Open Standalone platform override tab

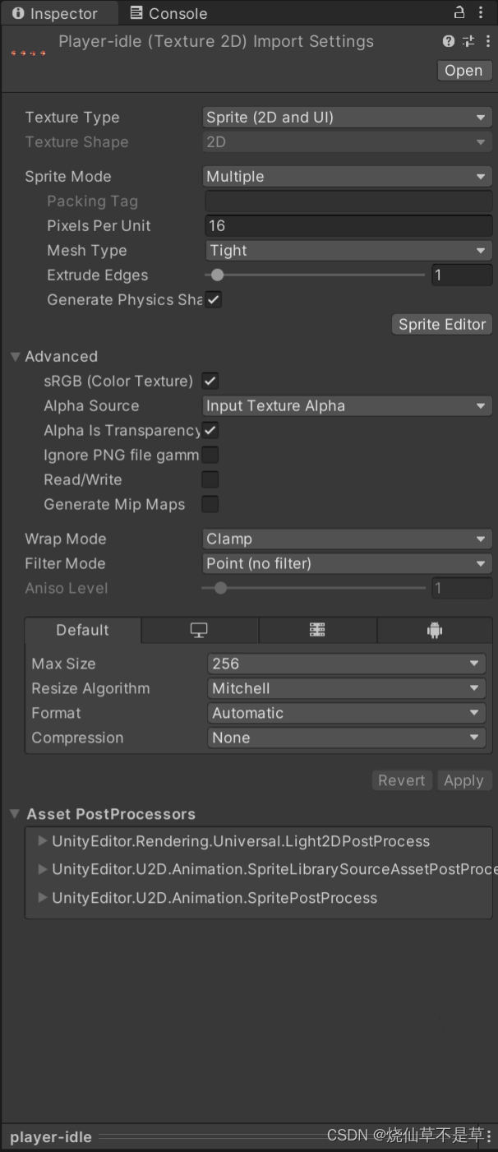coord(199,630)
